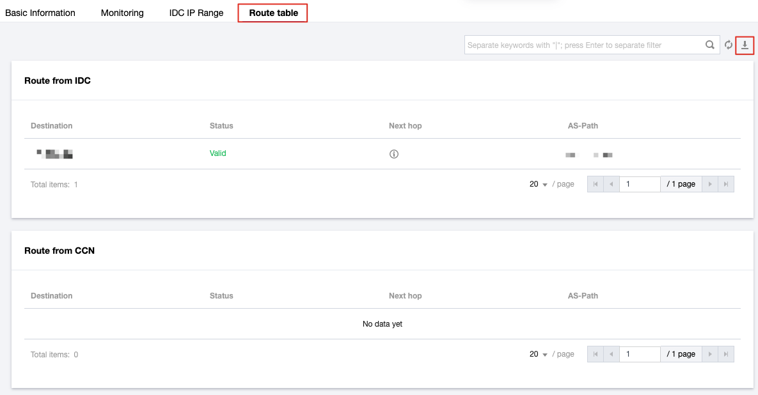
Task: Switch to the Basic Information tab
Action: 40,13
